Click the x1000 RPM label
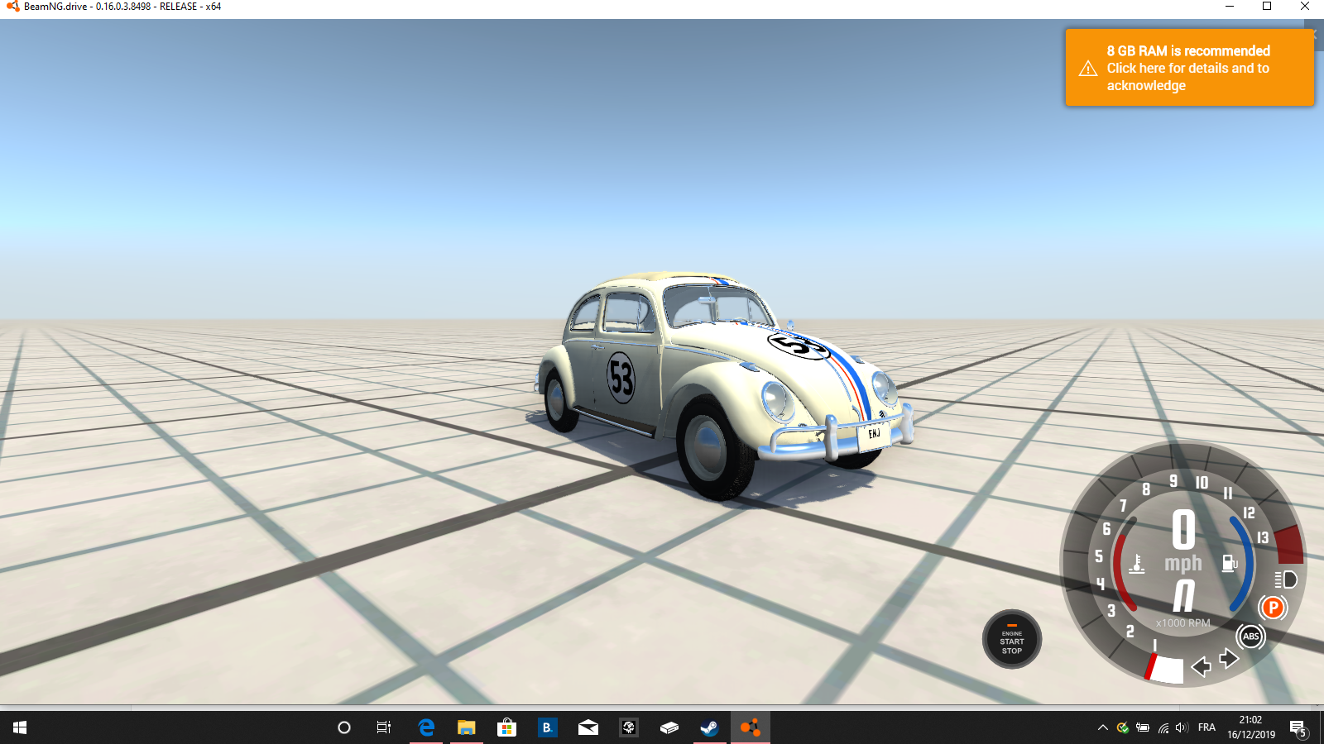Screen dimensions: 1324x744 1182,623
